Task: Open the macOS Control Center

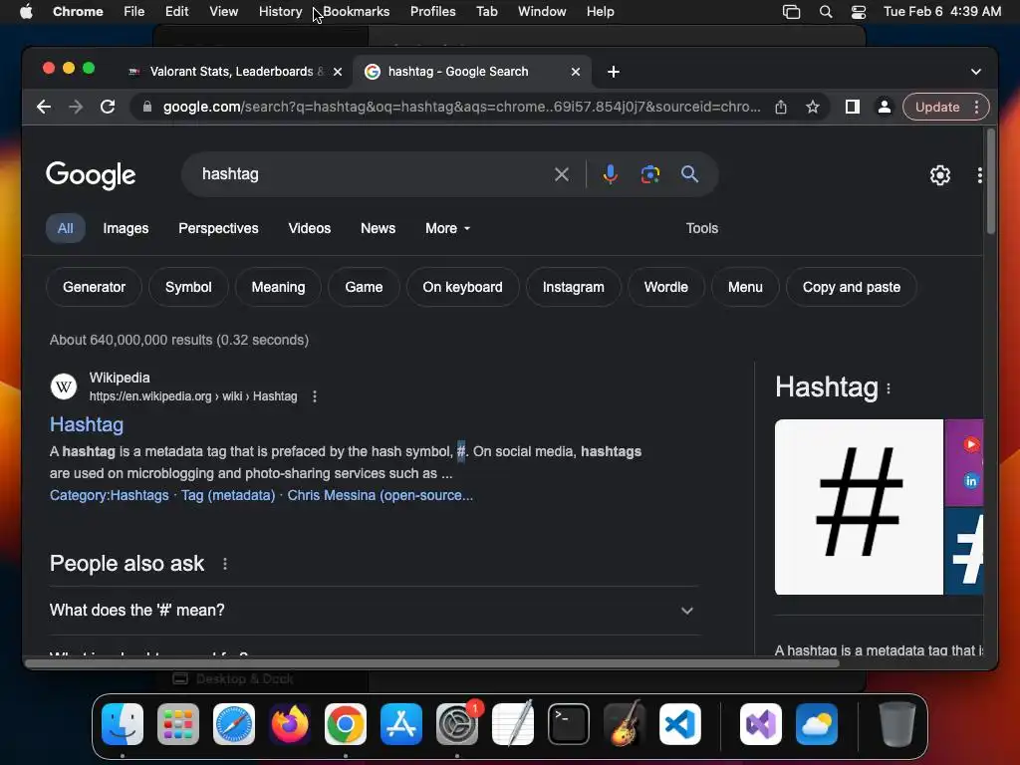Action: [858, 12]
